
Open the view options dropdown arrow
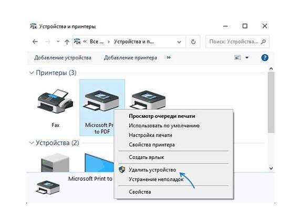click(247, 57)
